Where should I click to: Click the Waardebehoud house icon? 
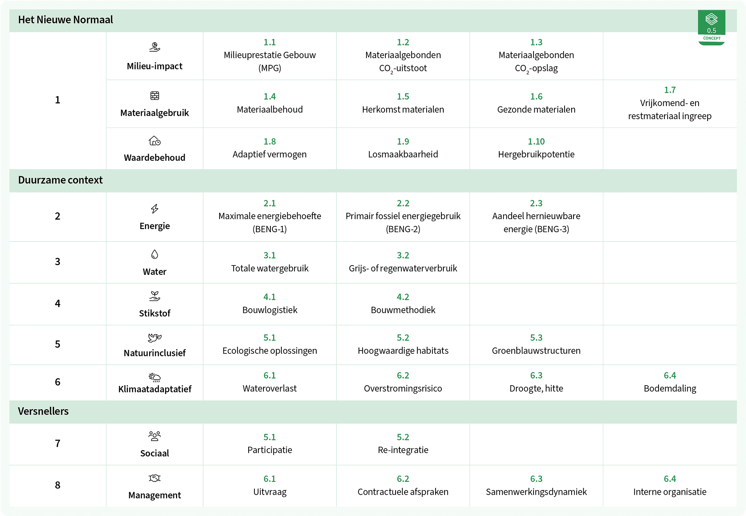(155, 141)
